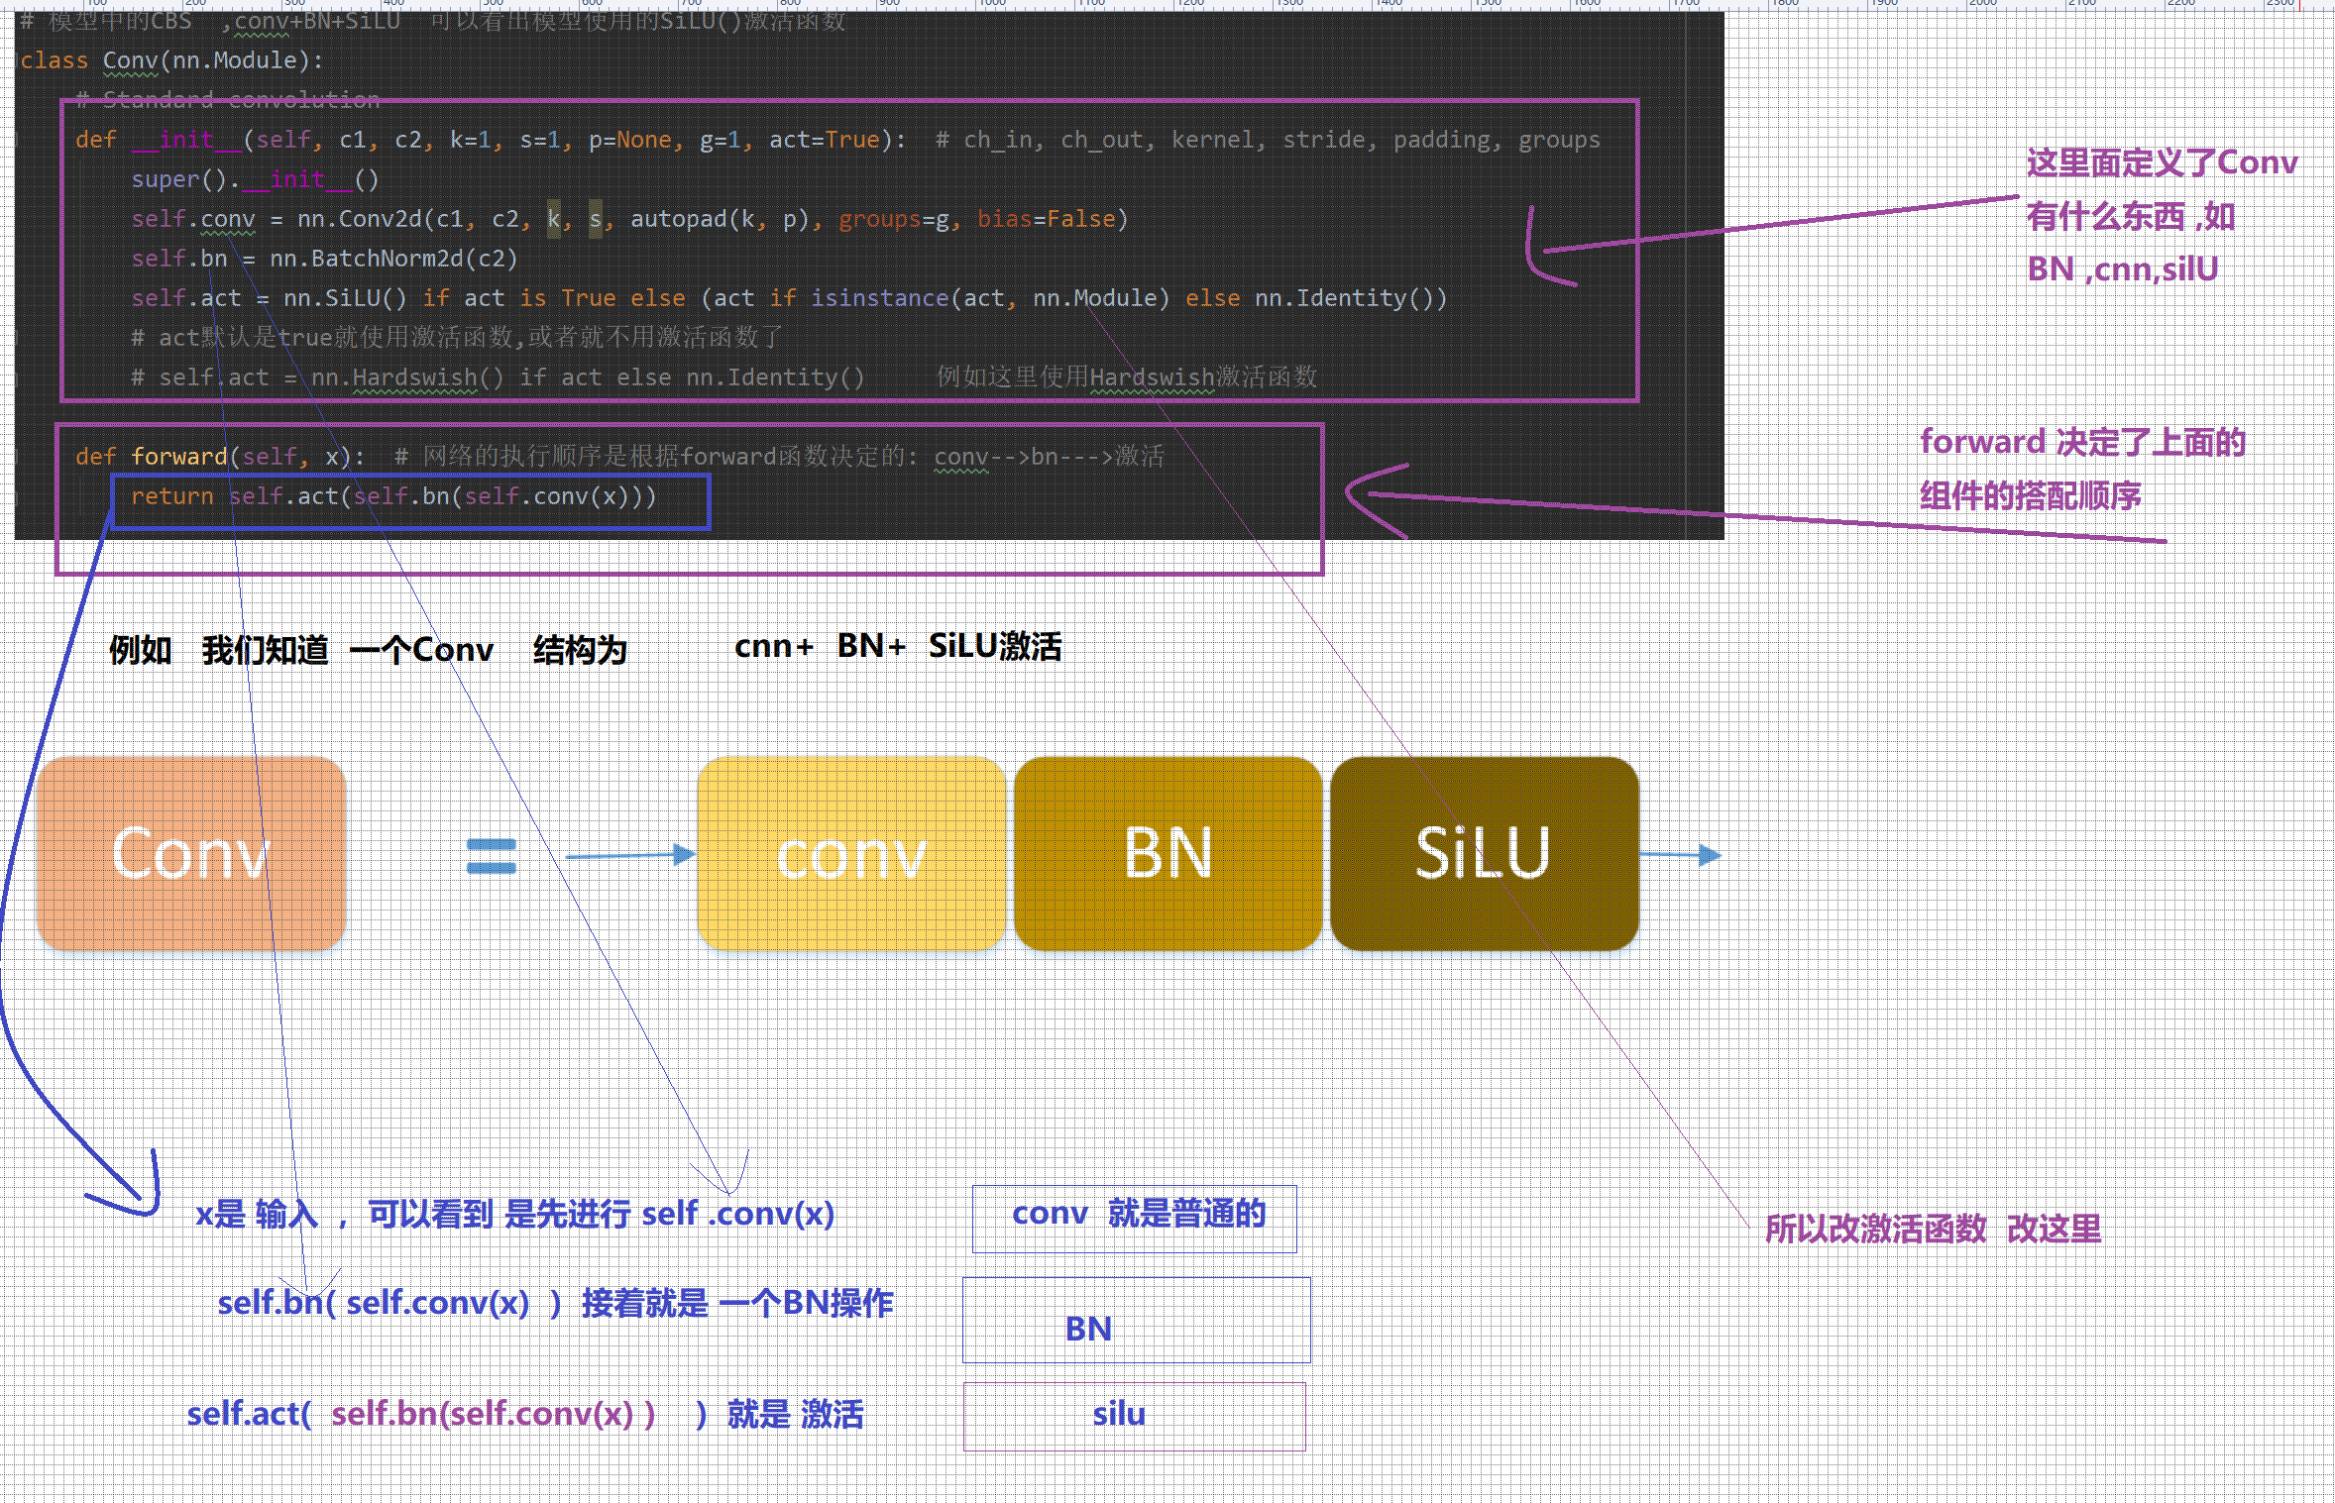Image resolution: width=2335 pixels, height=1503 pixels.
Task: Click the code line 'self.bn = nn.BatchNorm2d(c2)'
Action: [x=324, y=259]
